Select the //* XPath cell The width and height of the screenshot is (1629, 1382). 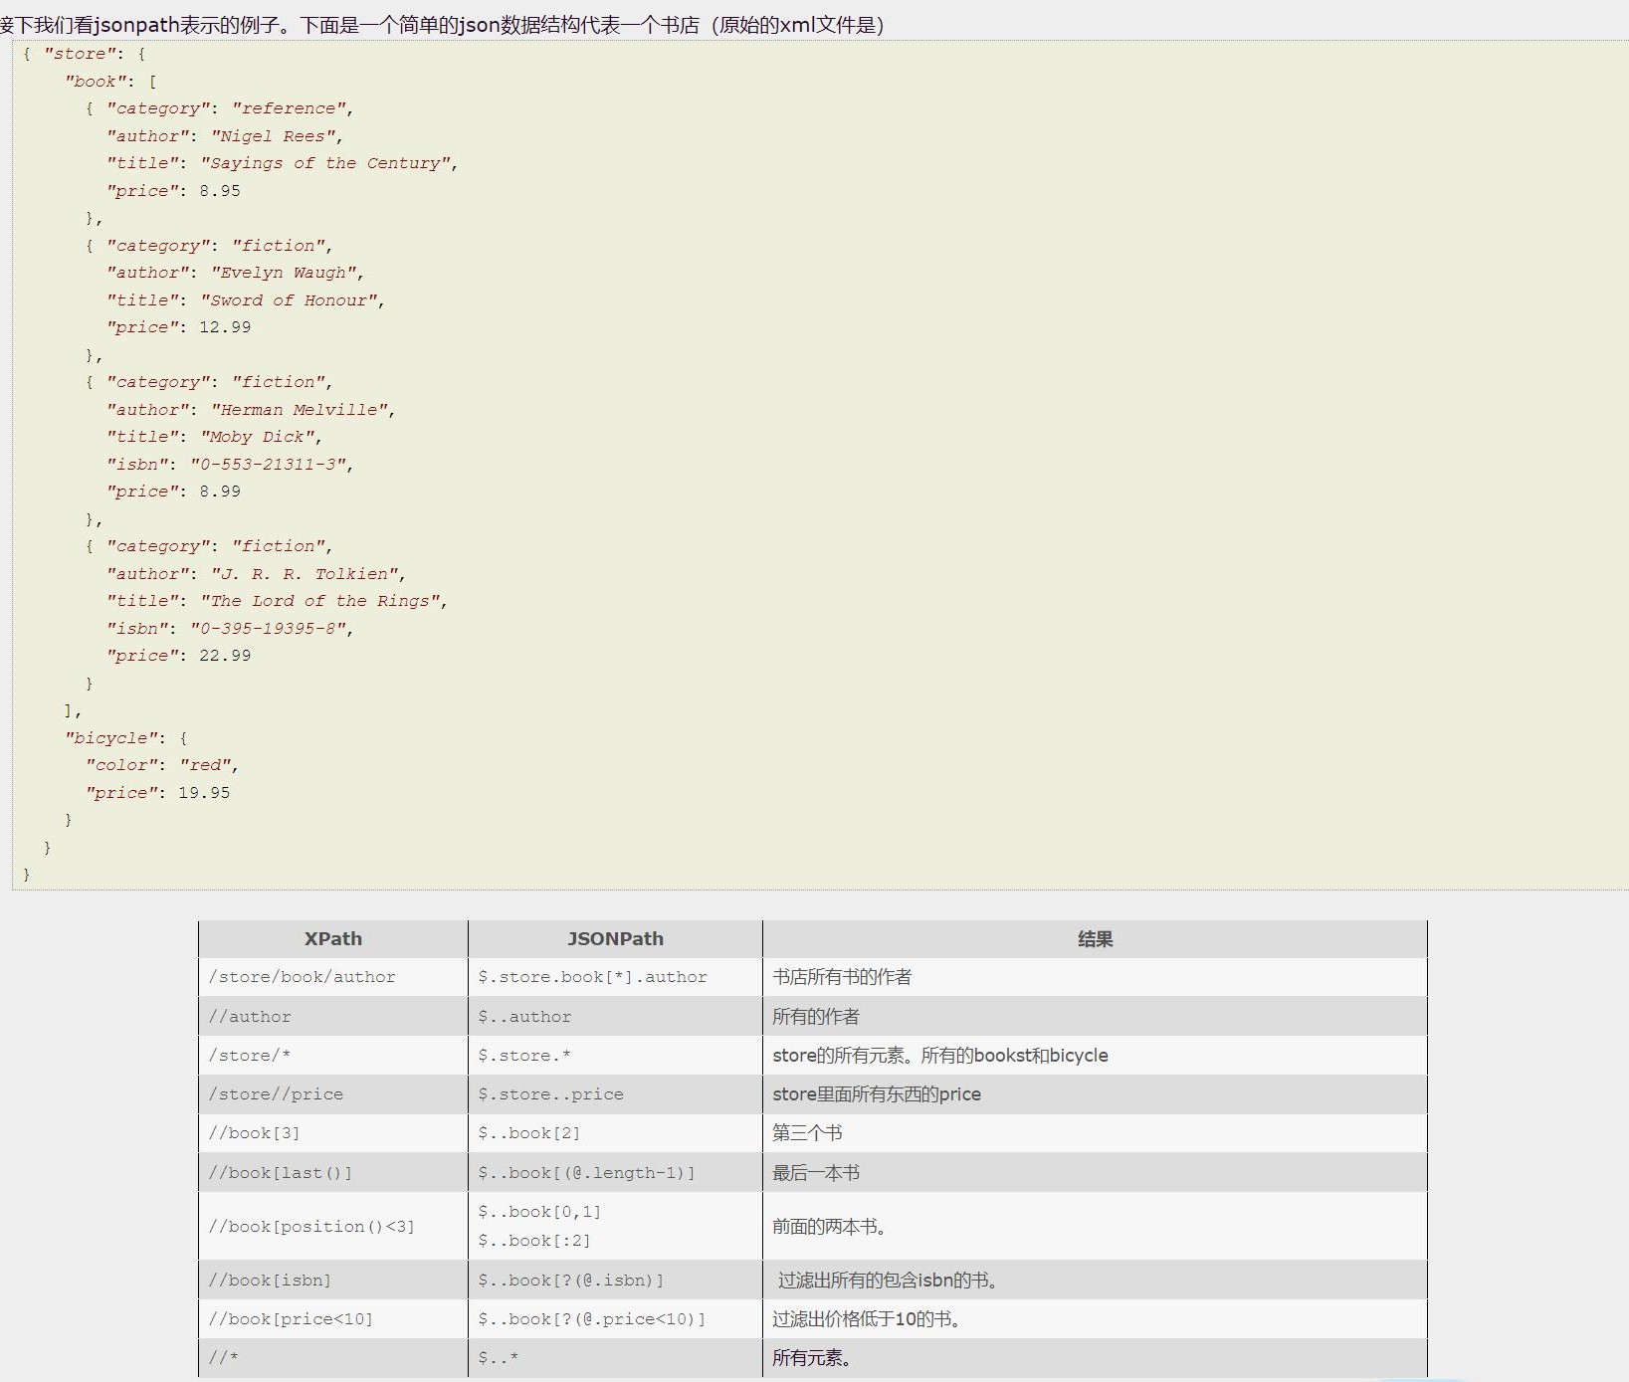[333, 1358]
